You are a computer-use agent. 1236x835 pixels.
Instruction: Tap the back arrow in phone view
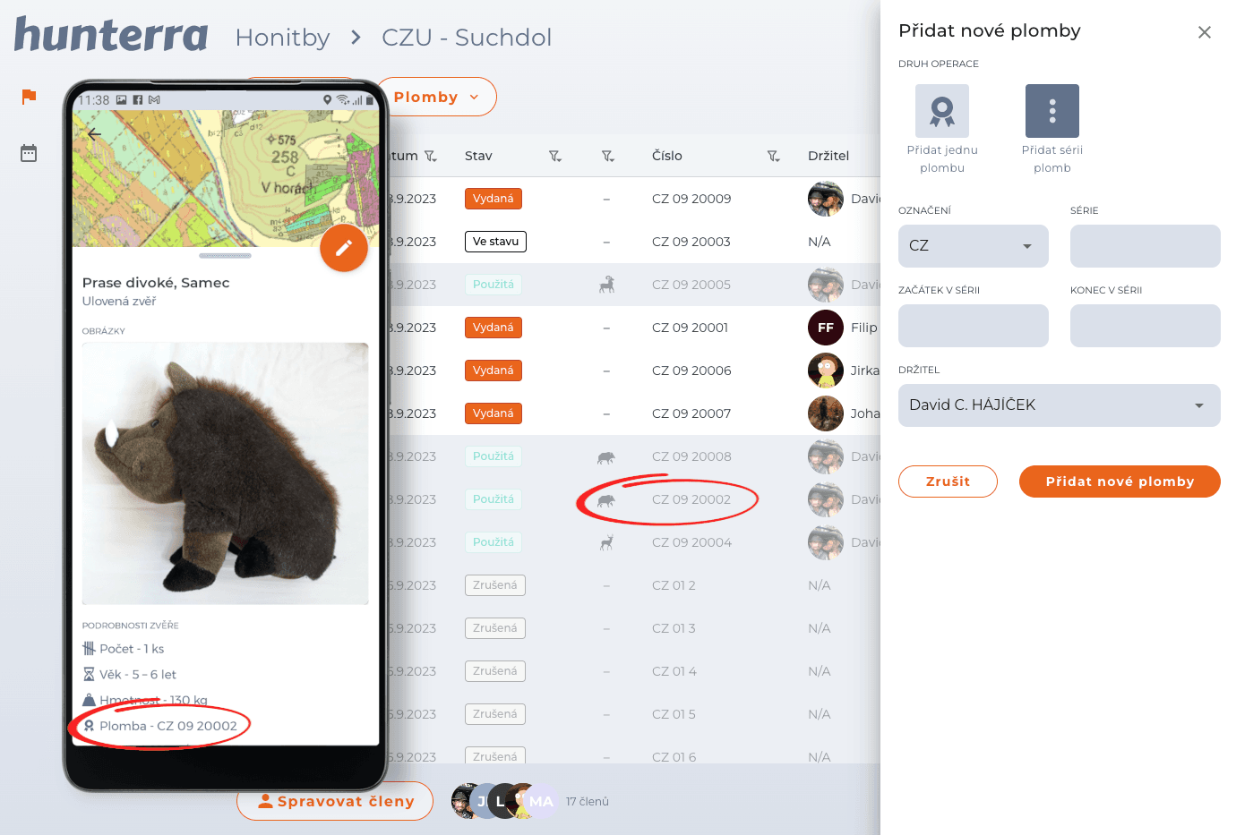click(x=94, y=133)
